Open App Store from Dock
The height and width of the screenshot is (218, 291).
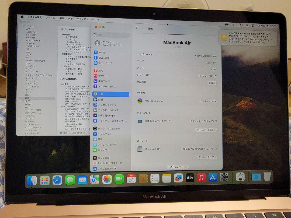point(213,177)
